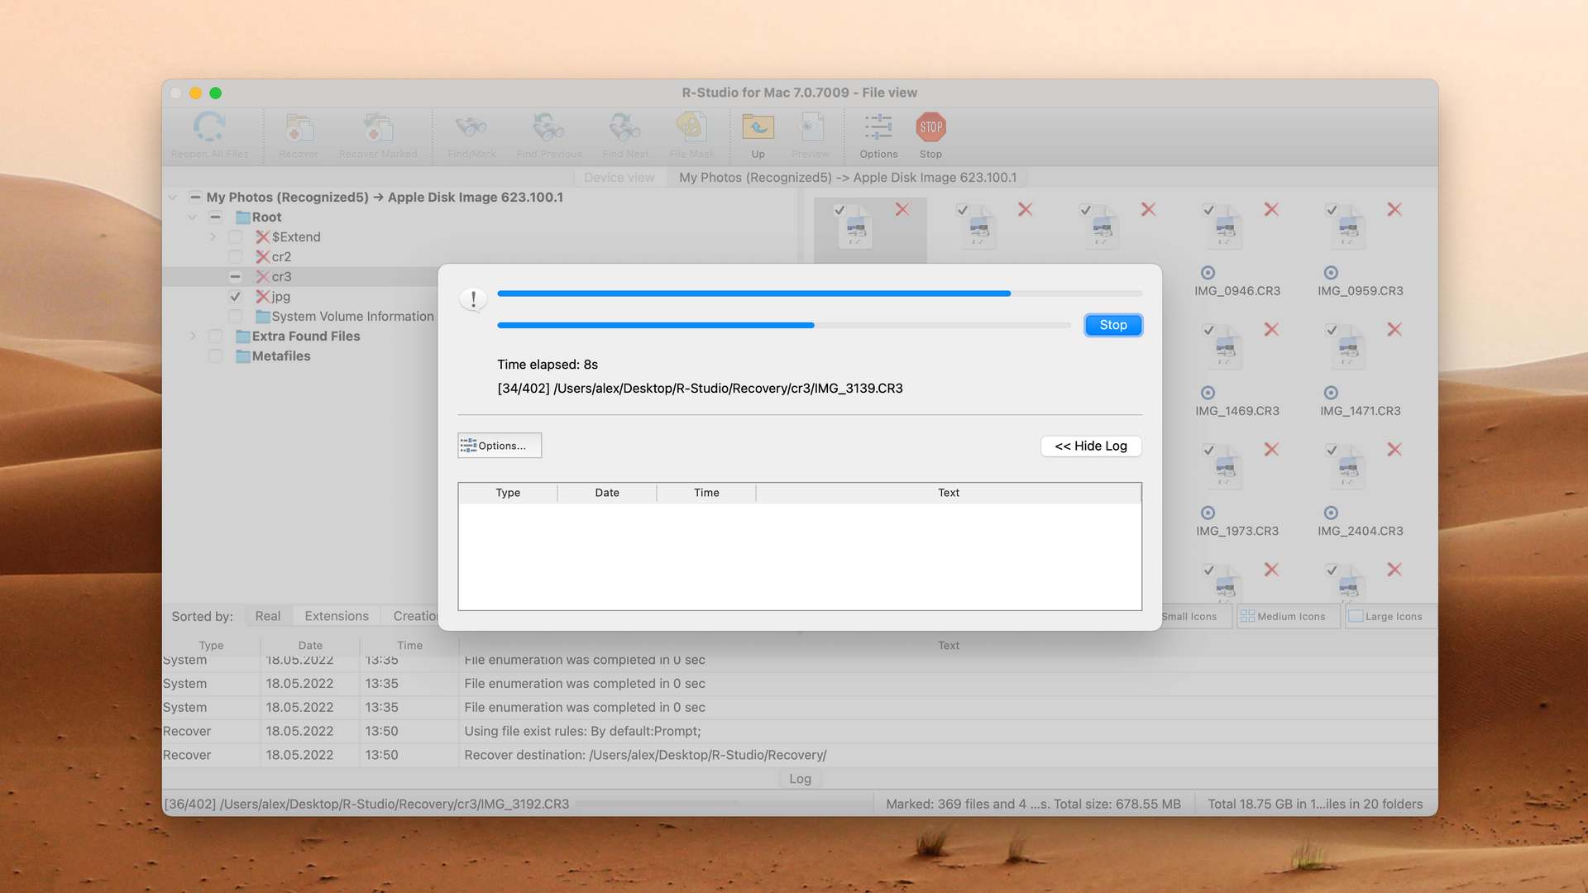Click the IMG_1469.CR3 file thumbnail icon
Viewport: 1588px width, 893px height.
1225,347
